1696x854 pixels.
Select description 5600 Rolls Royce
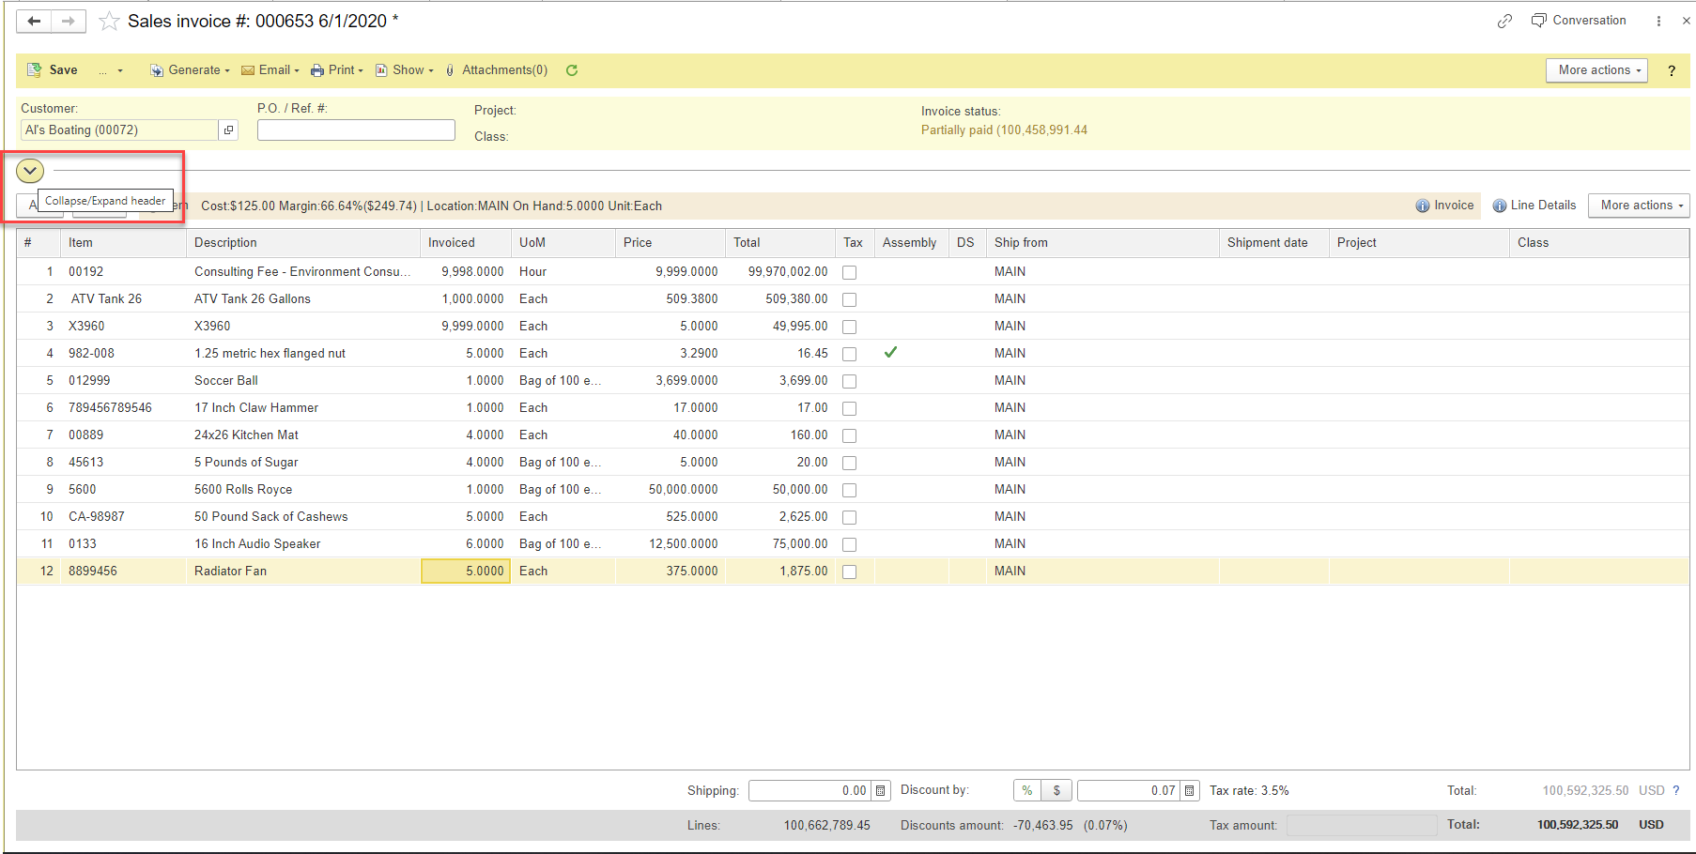[x=303, y=490]
